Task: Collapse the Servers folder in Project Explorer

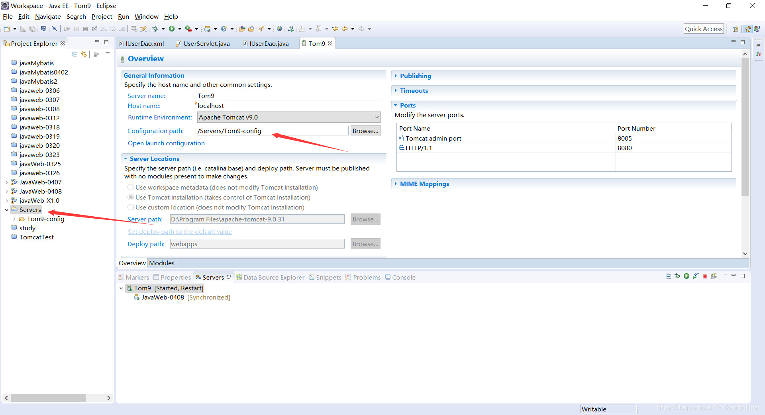Action: [7, 209]
